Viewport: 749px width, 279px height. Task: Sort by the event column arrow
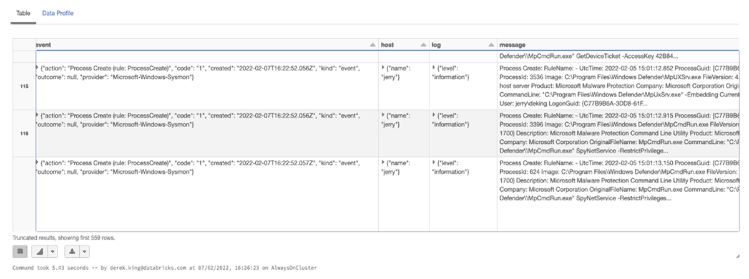(x=373, y=45)
